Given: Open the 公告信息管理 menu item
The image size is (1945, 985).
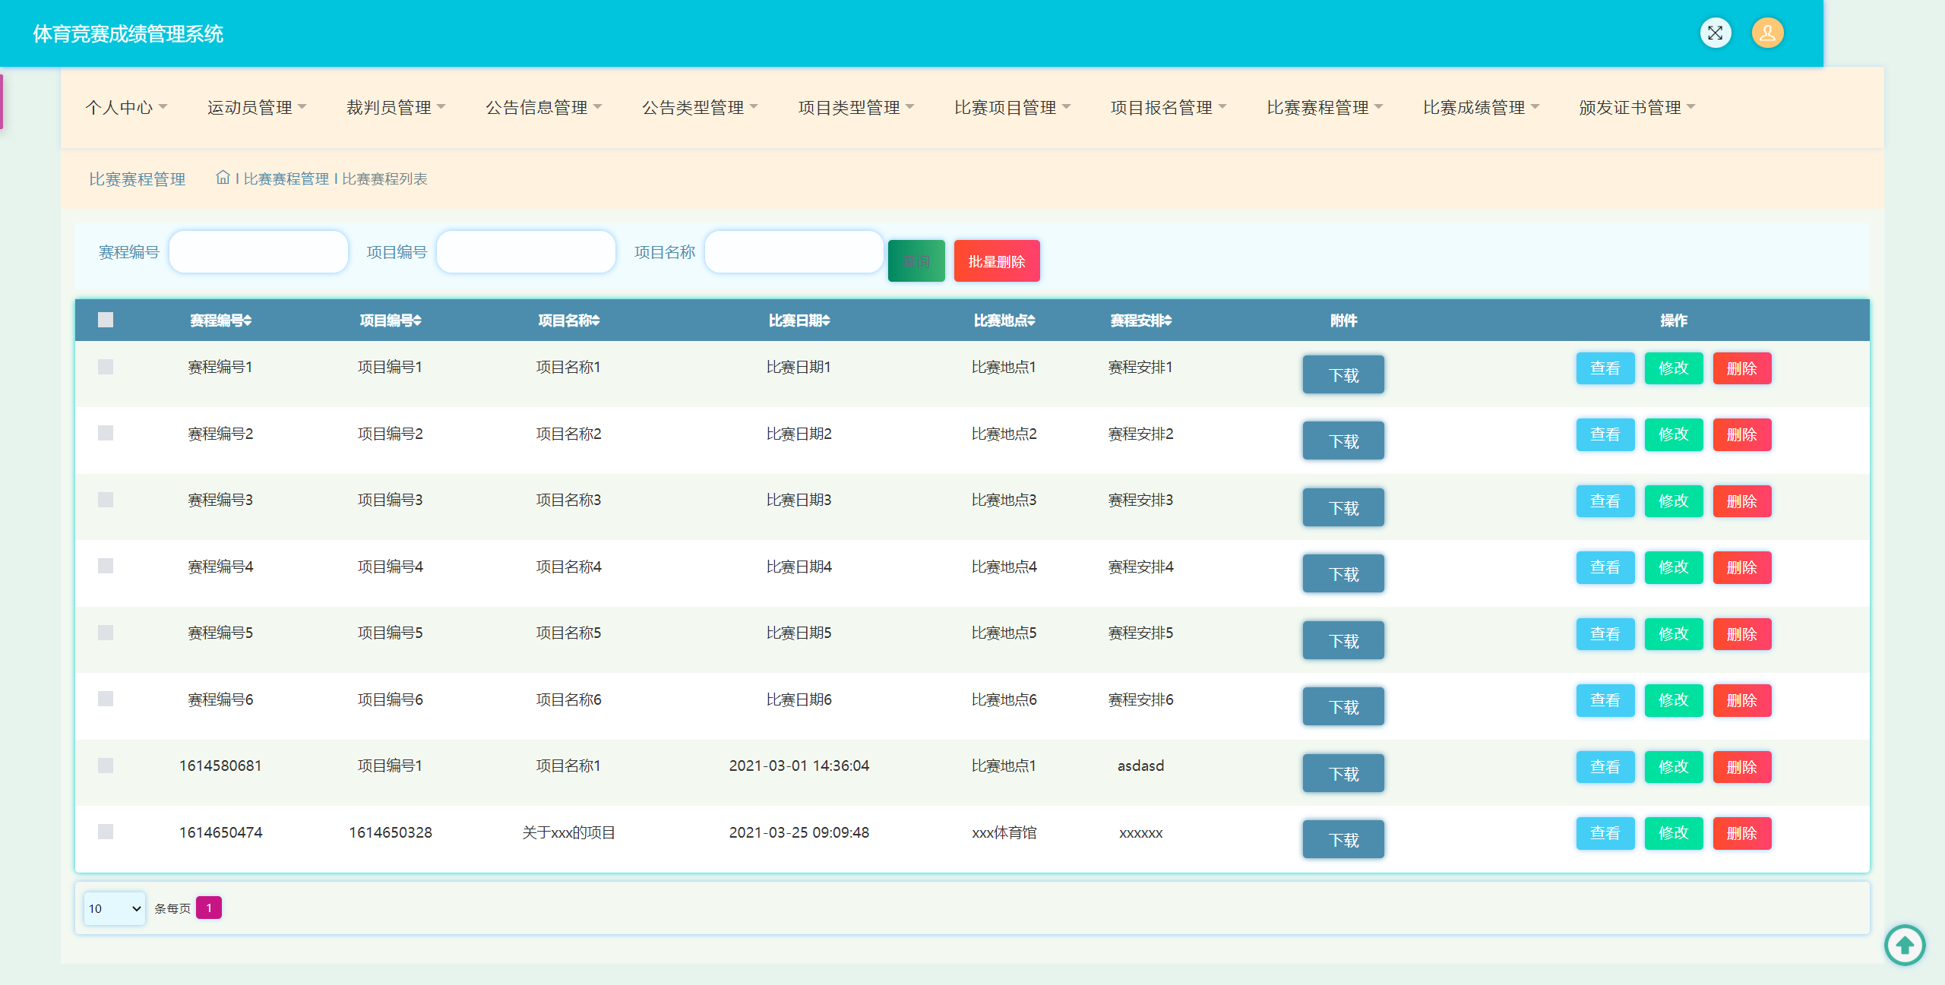Looking at the screenshot, I should [x=543, y=107].
